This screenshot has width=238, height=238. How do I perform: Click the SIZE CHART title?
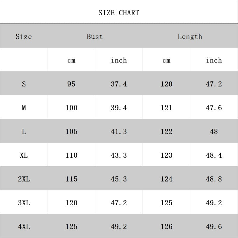click(119, 13)
